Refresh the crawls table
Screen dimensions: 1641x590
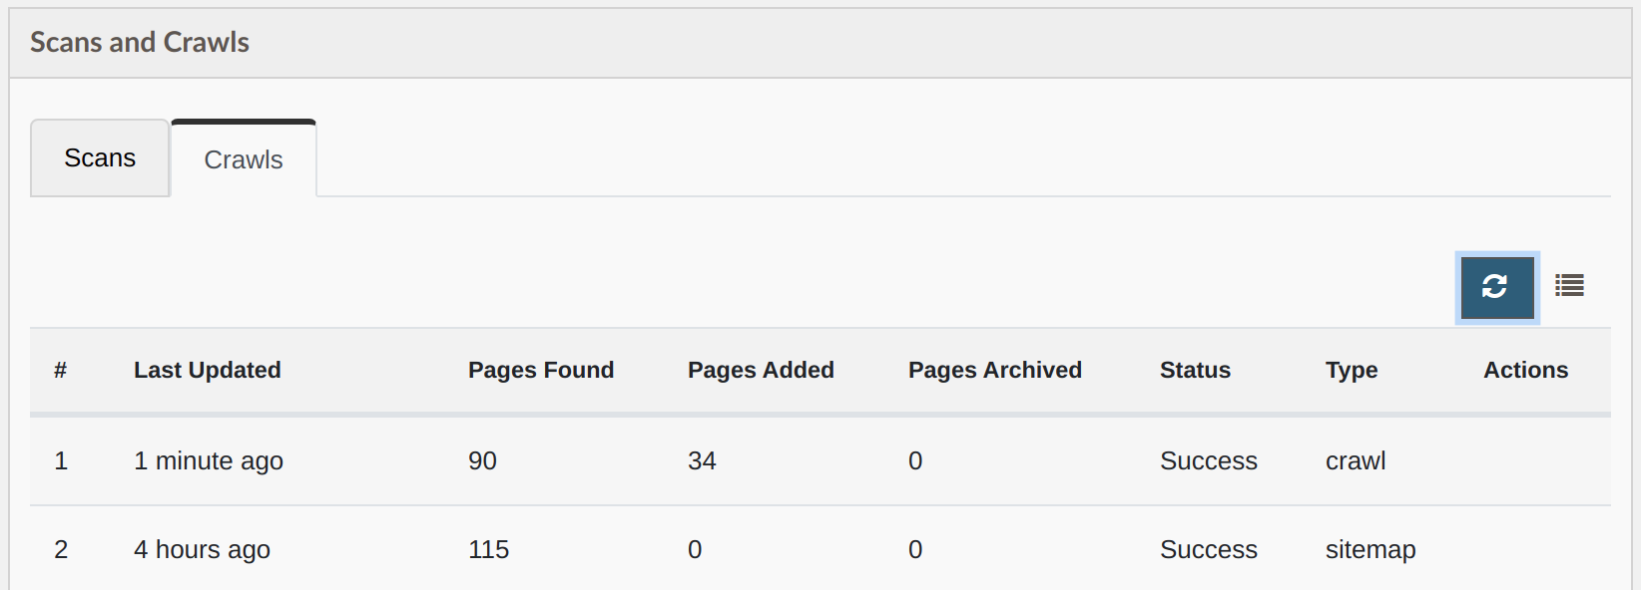(1497, 287)
